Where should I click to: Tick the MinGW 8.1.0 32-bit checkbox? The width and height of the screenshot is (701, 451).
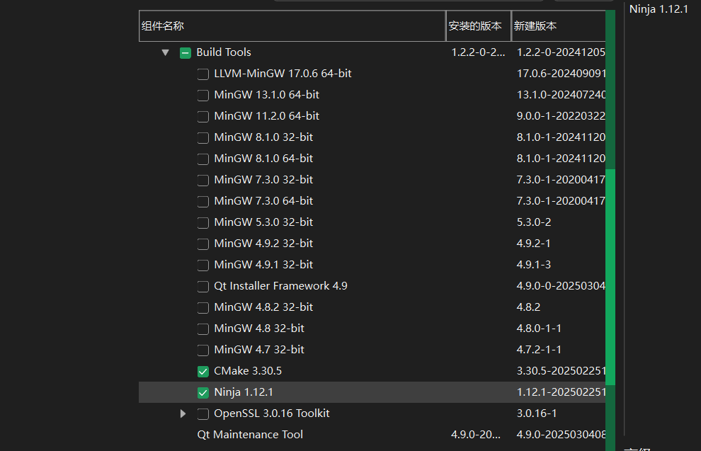click(x=203, y=137)
